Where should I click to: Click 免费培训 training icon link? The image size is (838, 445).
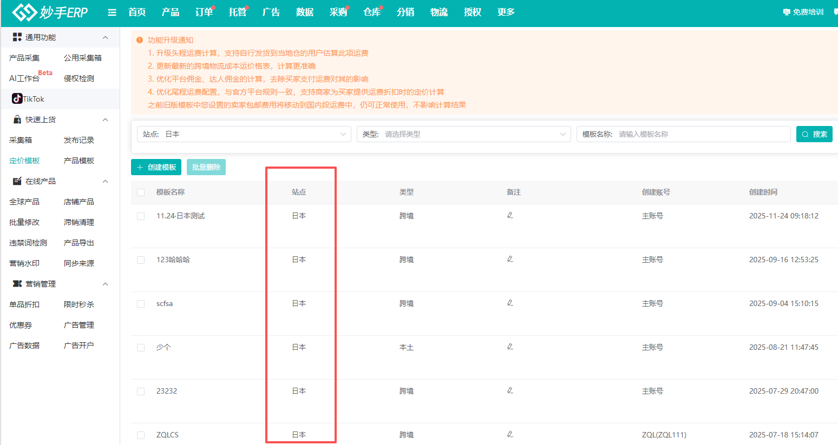coord(803,12)
